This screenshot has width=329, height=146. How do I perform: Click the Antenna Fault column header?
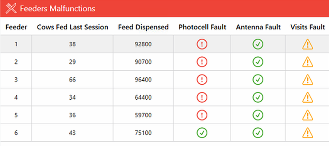point(258,27)
